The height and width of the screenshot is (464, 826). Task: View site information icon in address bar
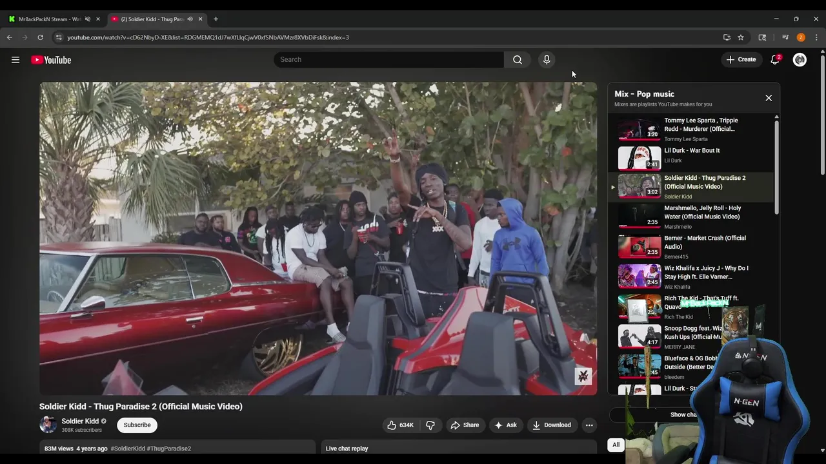tap(59, 37)
